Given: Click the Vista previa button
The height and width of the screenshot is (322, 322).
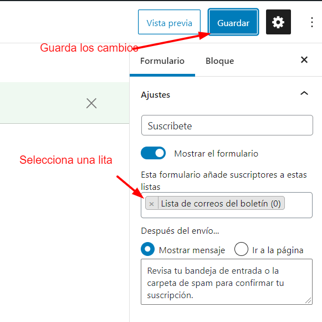Looking at the screenshot, I should point(169,22).
